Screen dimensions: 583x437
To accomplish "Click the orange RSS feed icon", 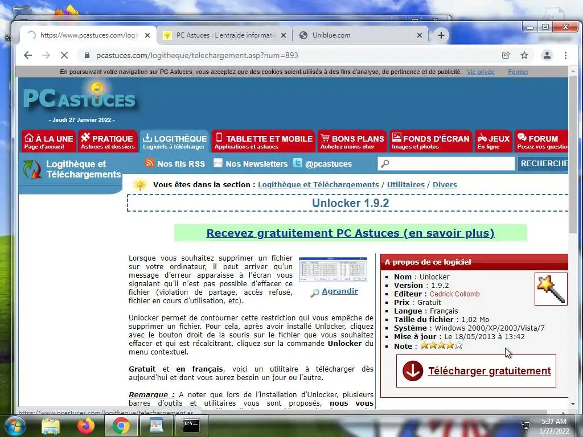I will point(150,163).
